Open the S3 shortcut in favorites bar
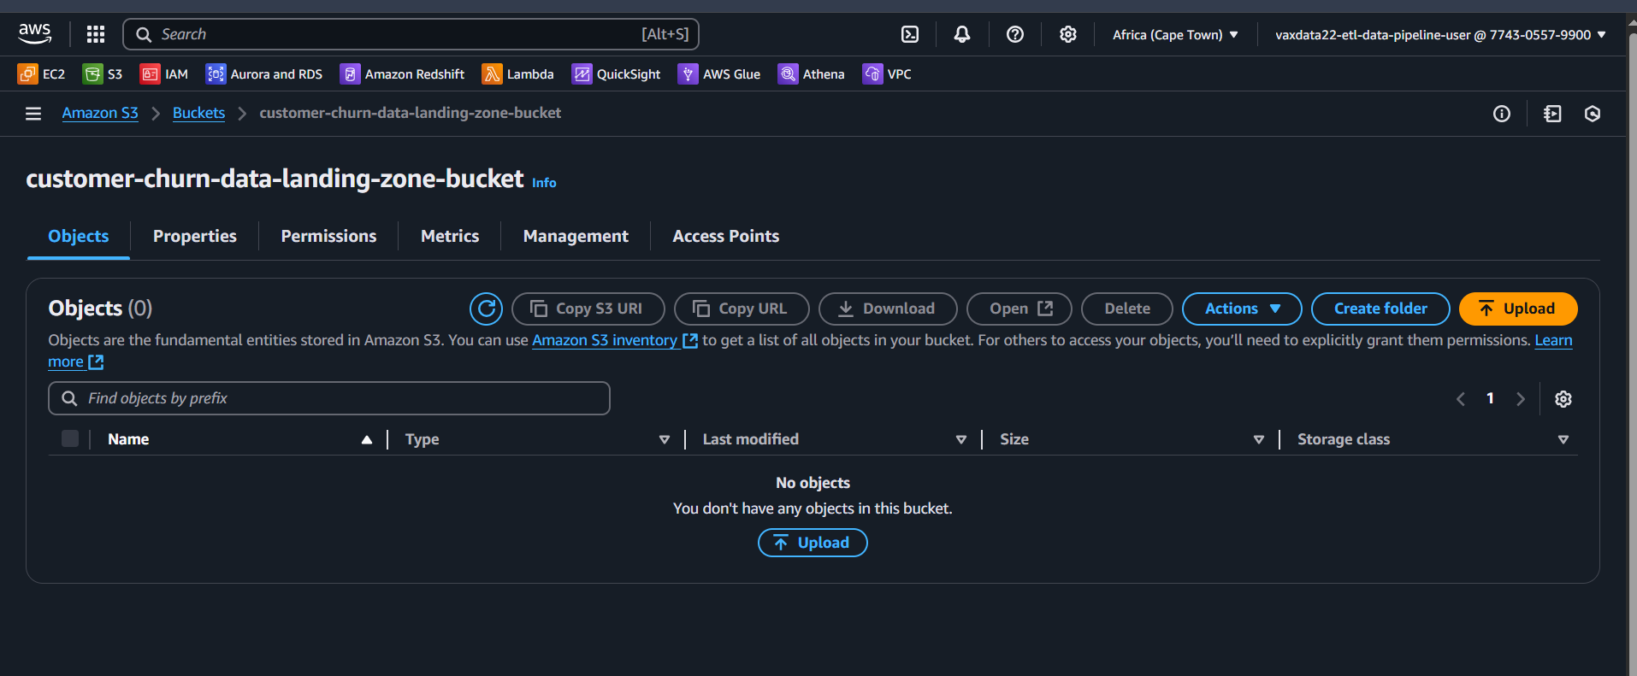1637x676 pixels. point(103,74)
